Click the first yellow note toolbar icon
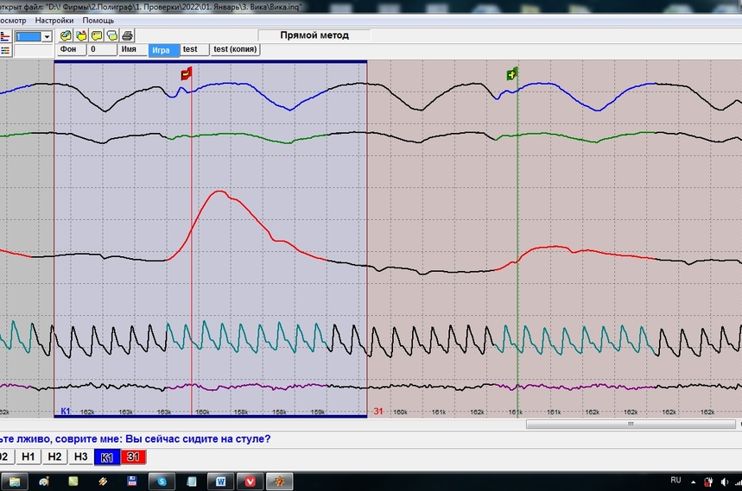The image size is (742, 491). [66, 35]
